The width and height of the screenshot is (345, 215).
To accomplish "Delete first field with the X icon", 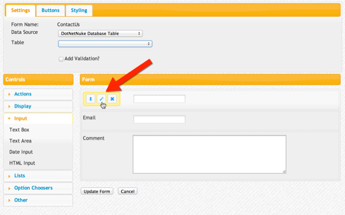I will (x=112, y=99).
